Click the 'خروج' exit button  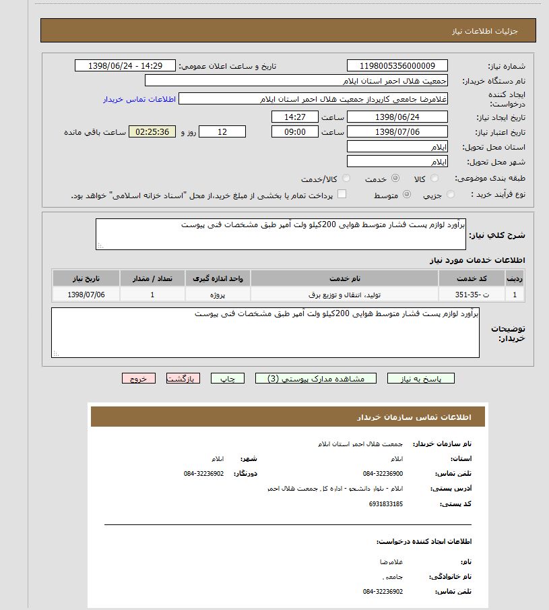[x=139, y=379]
